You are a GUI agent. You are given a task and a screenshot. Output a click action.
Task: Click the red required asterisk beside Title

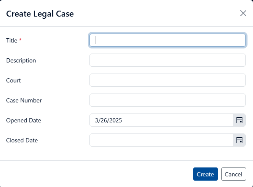tap(20, 39)
